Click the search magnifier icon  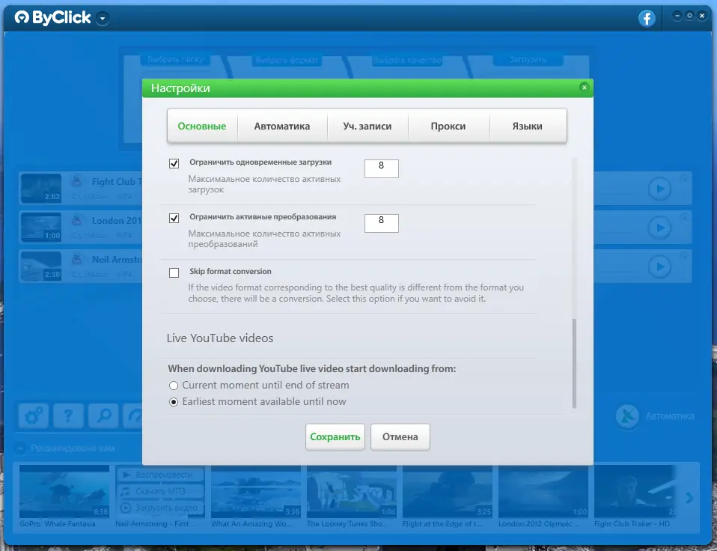click(104, 415)
